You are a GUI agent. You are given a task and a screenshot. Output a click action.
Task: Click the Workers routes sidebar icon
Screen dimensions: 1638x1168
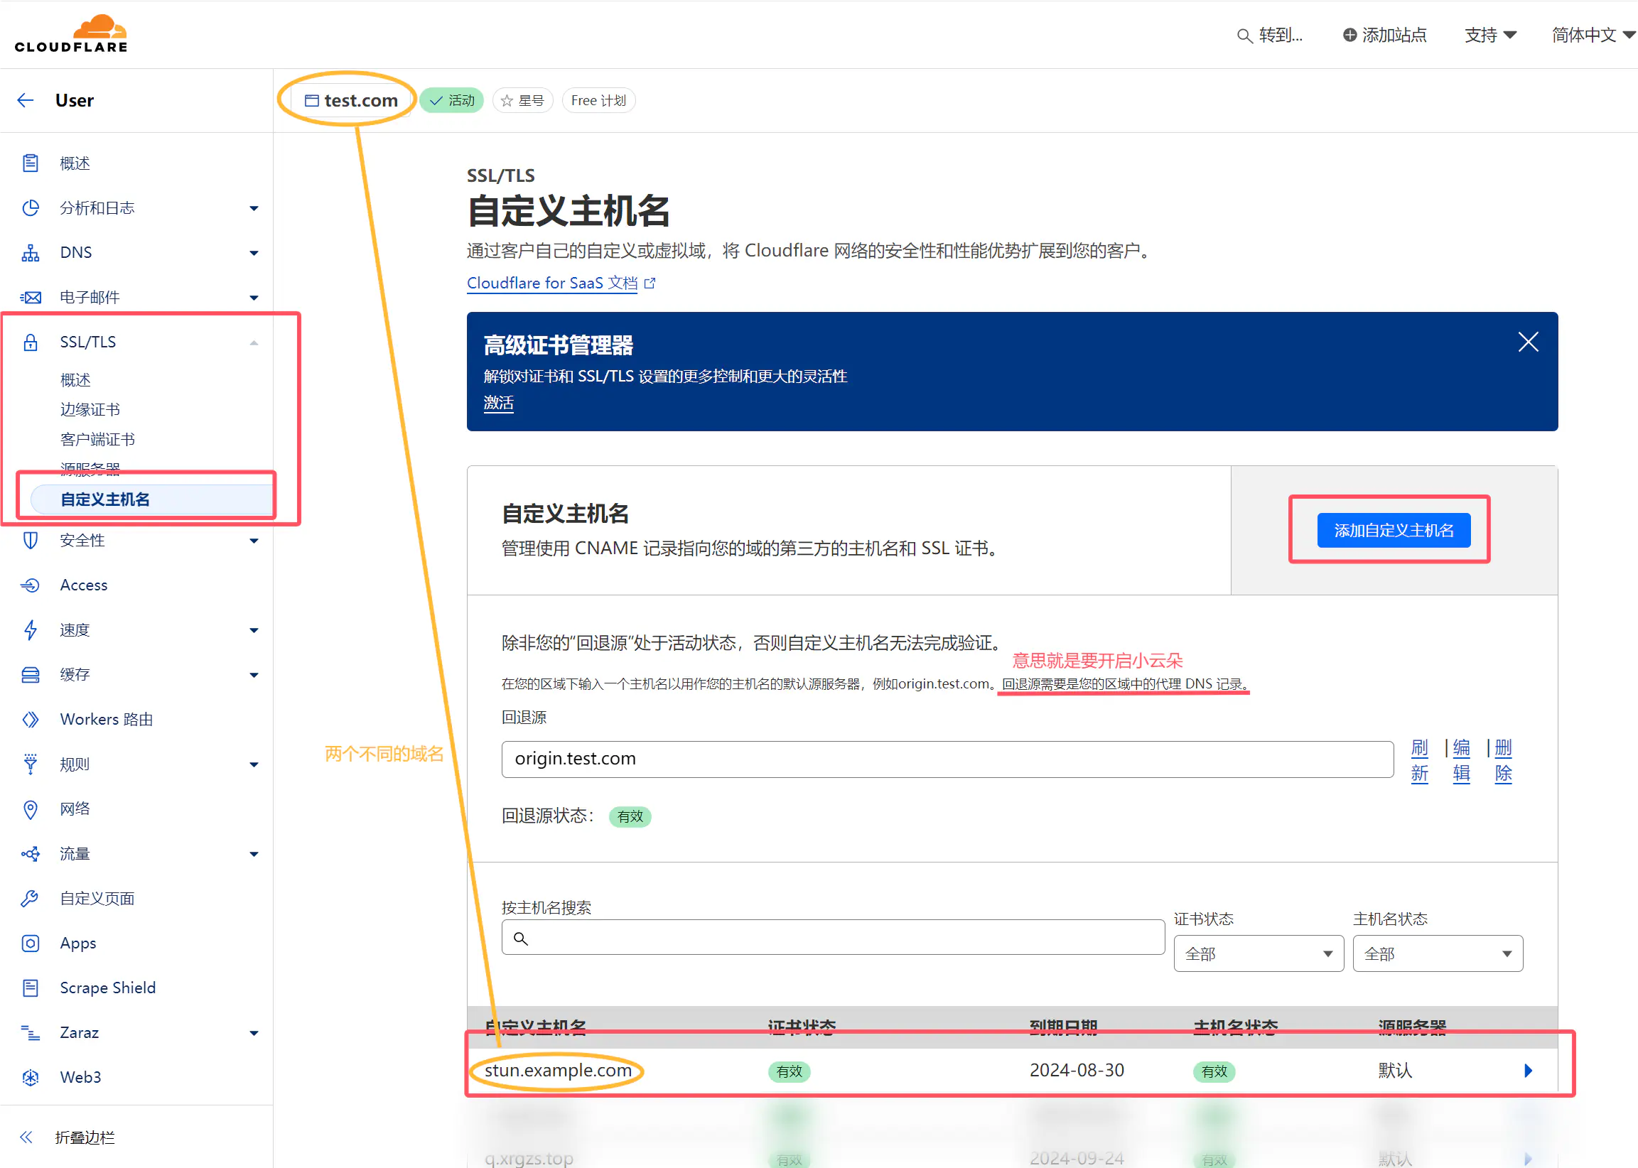[x=31, y=719]
